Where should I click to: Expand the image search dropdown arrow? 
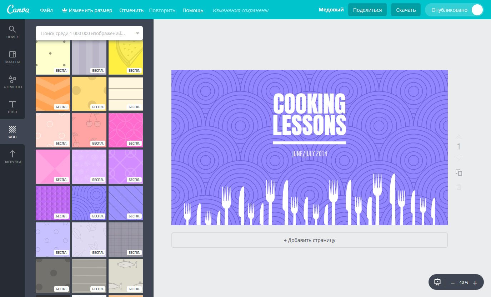137,34
